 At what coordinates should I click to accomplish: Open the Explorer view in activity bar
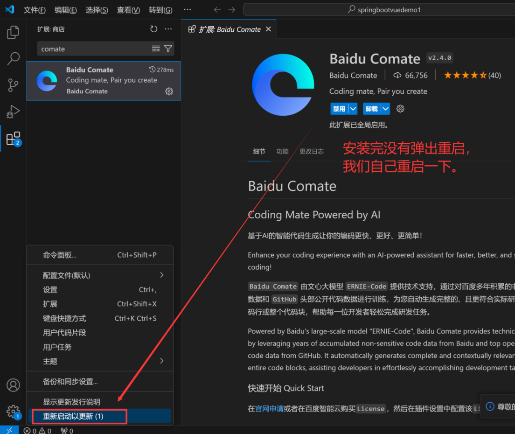coord(13,32)
